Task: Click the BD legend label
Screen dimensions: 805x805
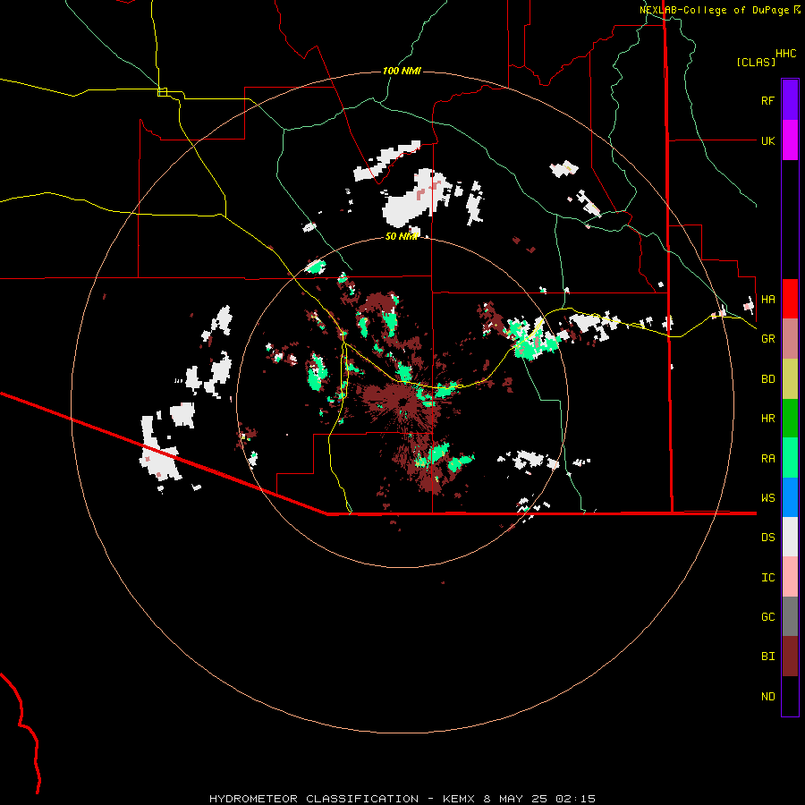Action: tap(767, 379)
